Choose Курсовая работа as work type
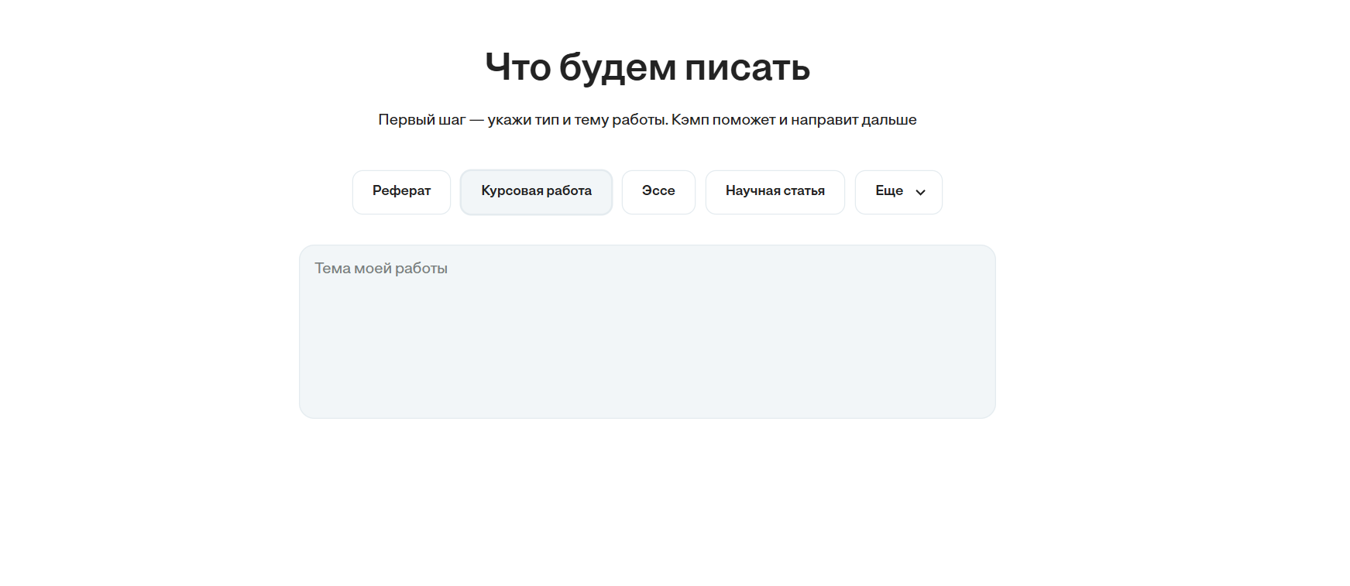The width and height of the screenshot is (1350, 586). (536, 191)
